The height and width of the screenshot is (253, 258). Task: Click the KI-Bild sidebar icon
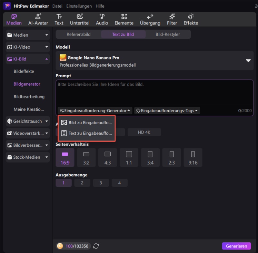[10, 59]
